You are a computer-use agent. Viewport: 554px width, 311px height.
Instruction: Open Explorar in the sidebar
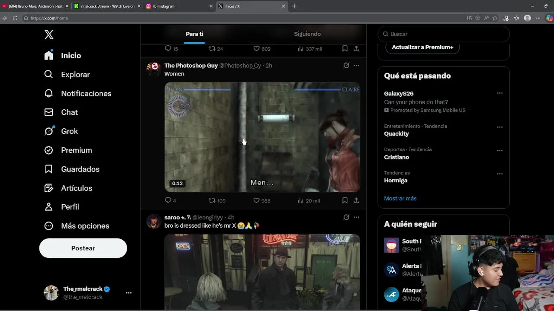click(x=67, y=74)
